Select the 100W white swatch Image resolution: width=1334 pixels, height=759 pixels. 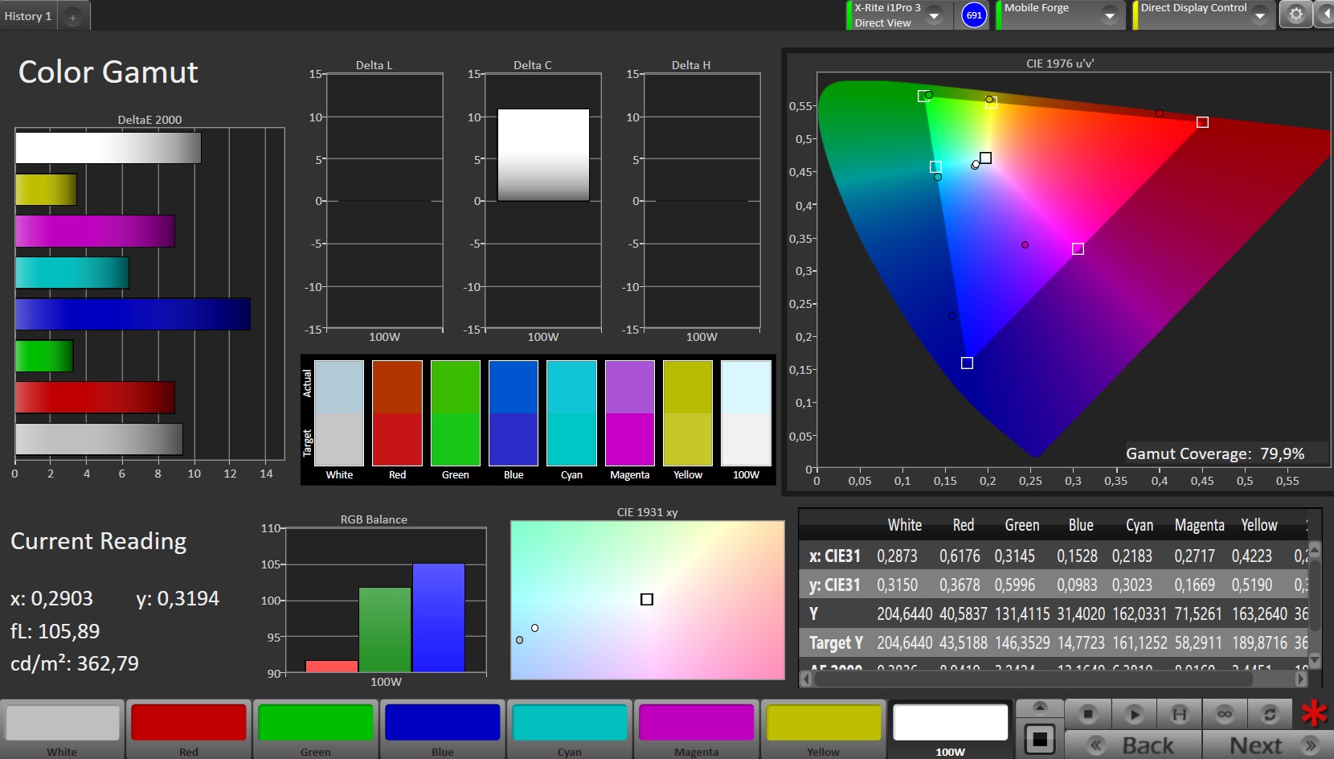click(x=950, y=722)
